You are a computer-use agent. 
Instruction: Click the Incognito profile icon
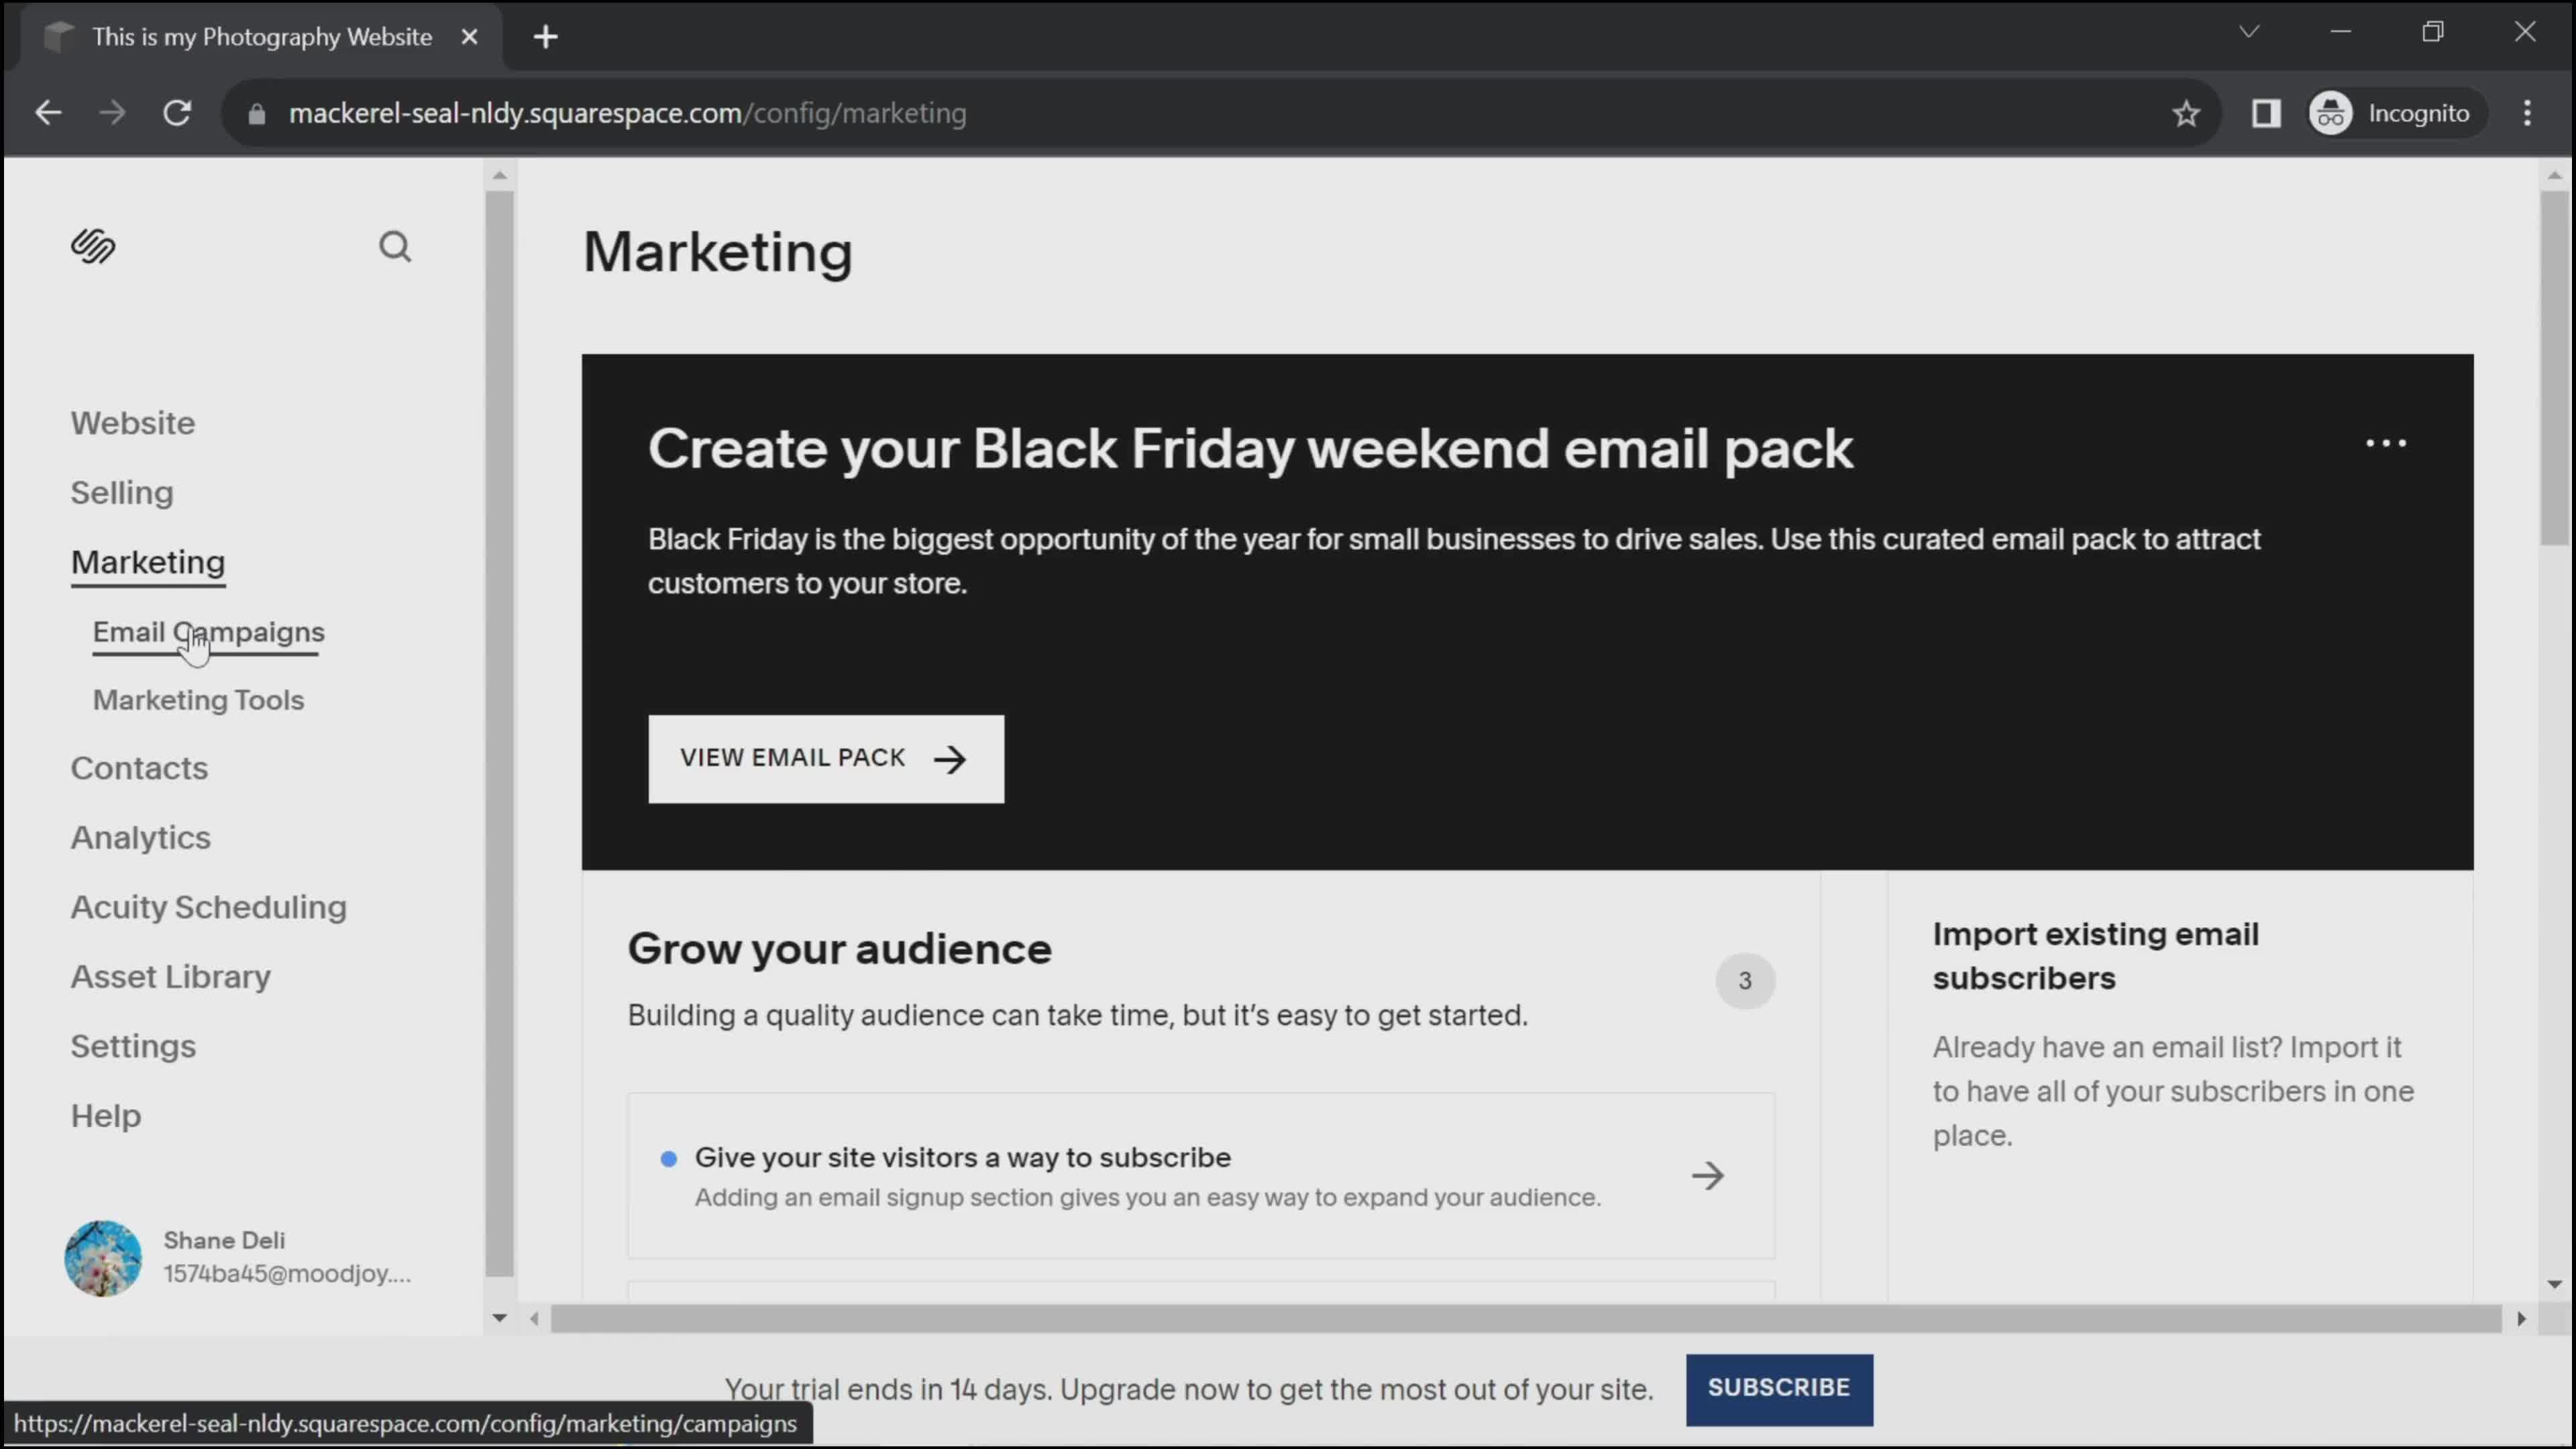click(x=2331, y=113)
